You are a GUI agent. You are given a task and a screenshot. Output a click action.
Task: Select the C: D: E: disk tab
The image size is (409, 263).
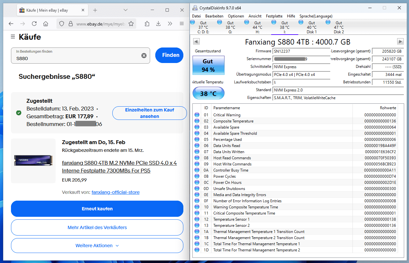coord(203,27)
